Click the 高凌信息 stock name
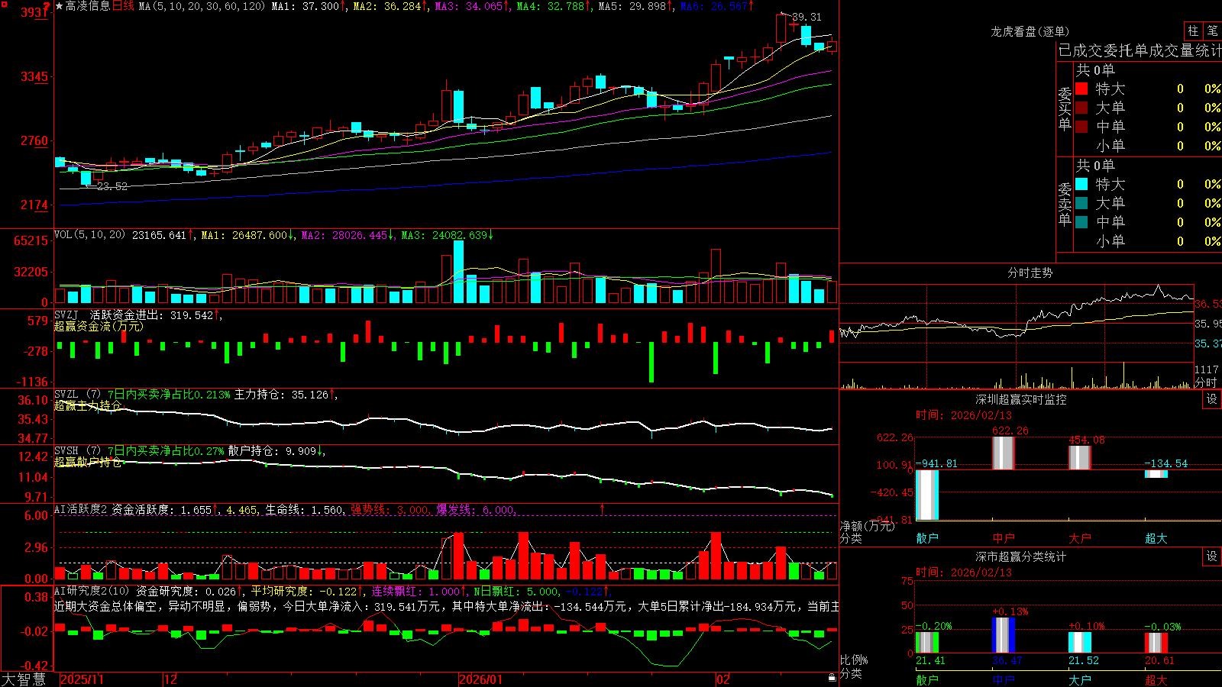This screenshot has width=1222, height=687. (x=87, y=6)
